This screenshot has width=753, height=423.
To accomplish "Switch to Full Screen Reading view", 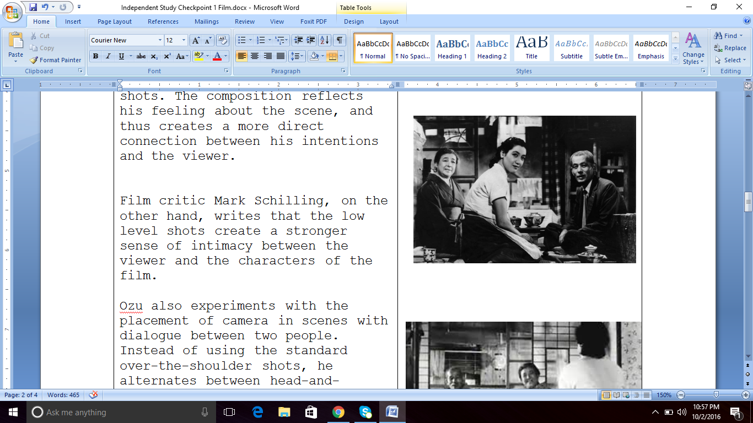I will tap(616, 395).
